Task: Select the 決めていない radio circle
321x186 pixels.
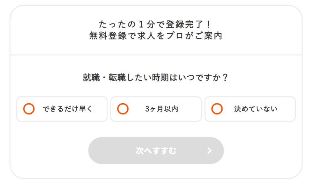Action: (x=217, y=109)
